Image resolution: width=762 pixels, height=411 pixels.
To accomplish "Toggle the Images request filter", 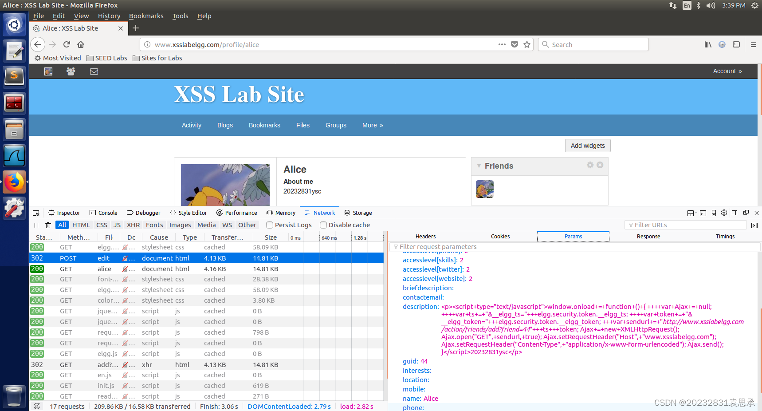I will coord(180,225).
